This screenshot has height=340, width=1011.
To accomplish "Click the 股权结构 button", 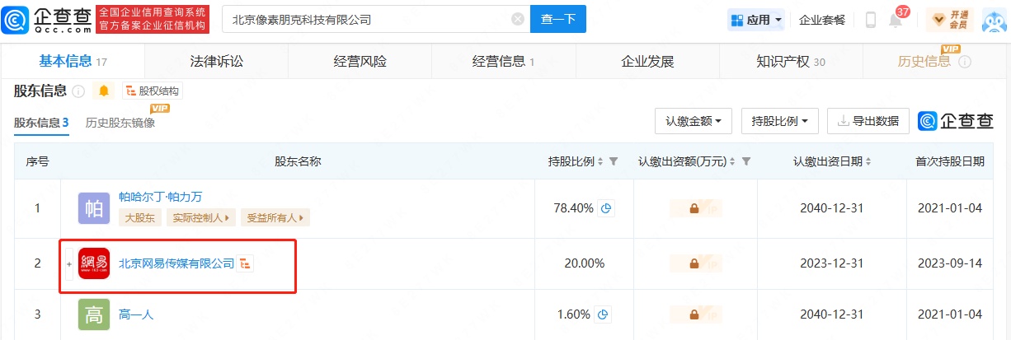I will (x=152, y=91).
